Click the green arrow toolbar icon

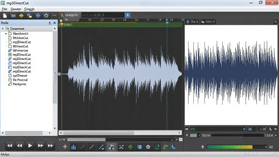[21, 16]
